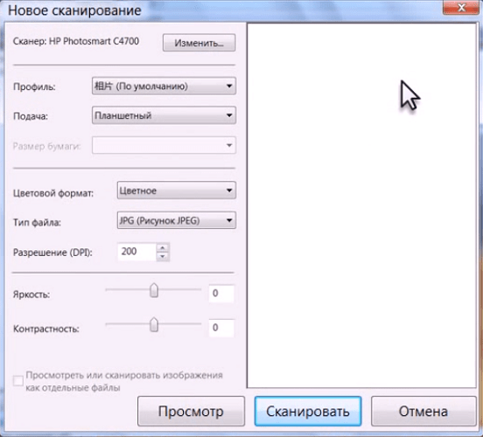Click the Яркость slider handle
Image resolution: width=483 pixels, height=437 pixels.
click(x=154, y=290)
